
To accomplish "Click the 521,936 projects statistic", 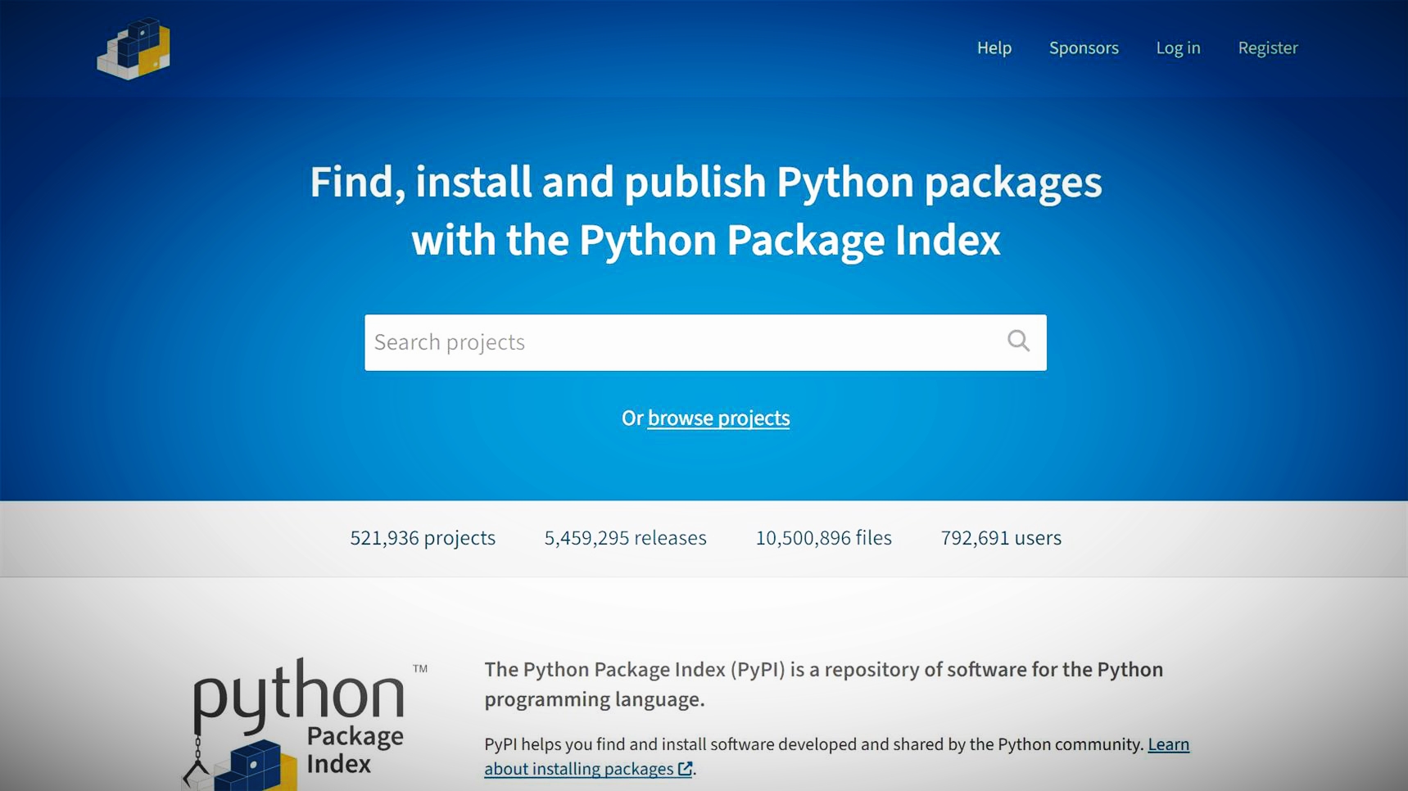I will (x=423, y=538).
